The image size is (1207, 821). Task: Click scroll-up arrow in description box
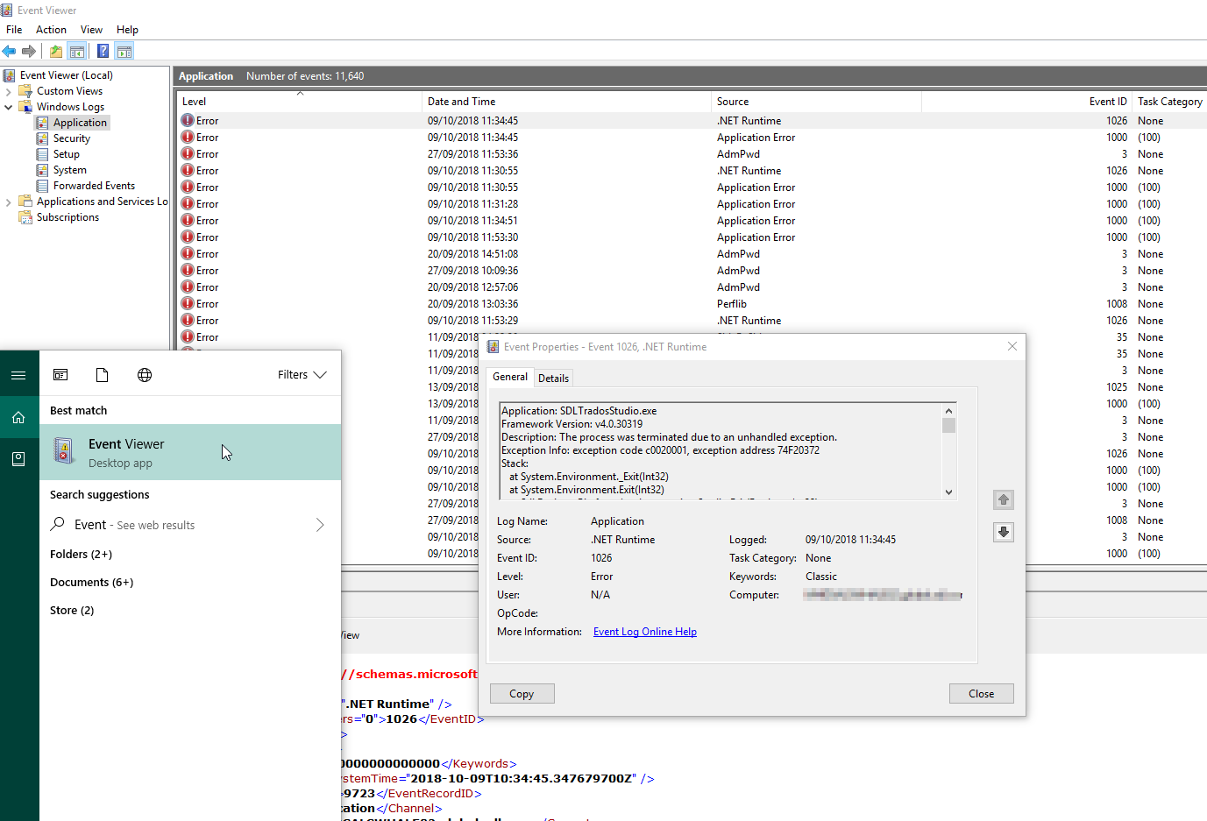[x=948, y=411]
